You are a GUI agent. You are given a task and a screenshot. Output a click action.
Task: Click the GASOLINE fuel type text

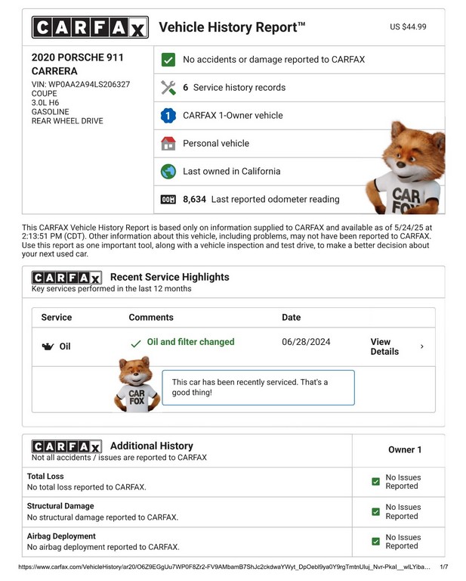[51, 112]
